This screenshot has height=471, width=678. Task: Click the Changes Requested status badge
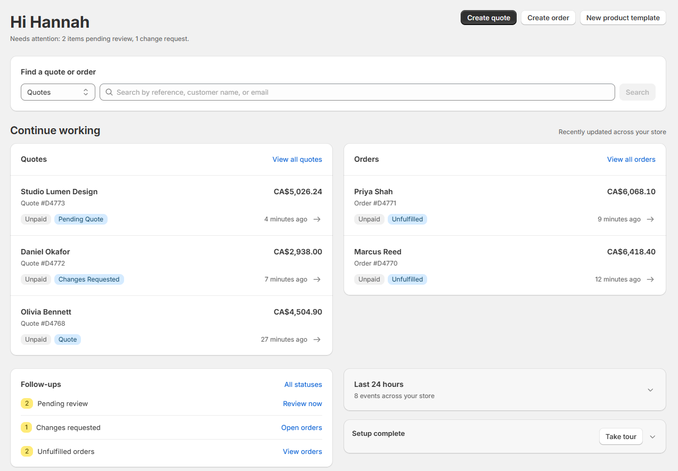(89, 279)
